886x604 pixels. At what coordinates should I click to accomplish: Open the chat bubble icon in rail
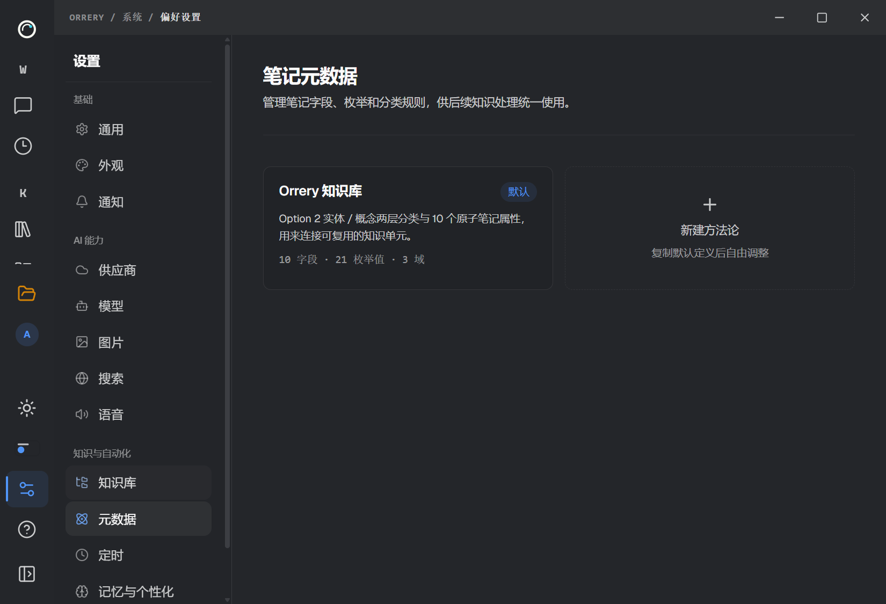[x=23, y=105]
